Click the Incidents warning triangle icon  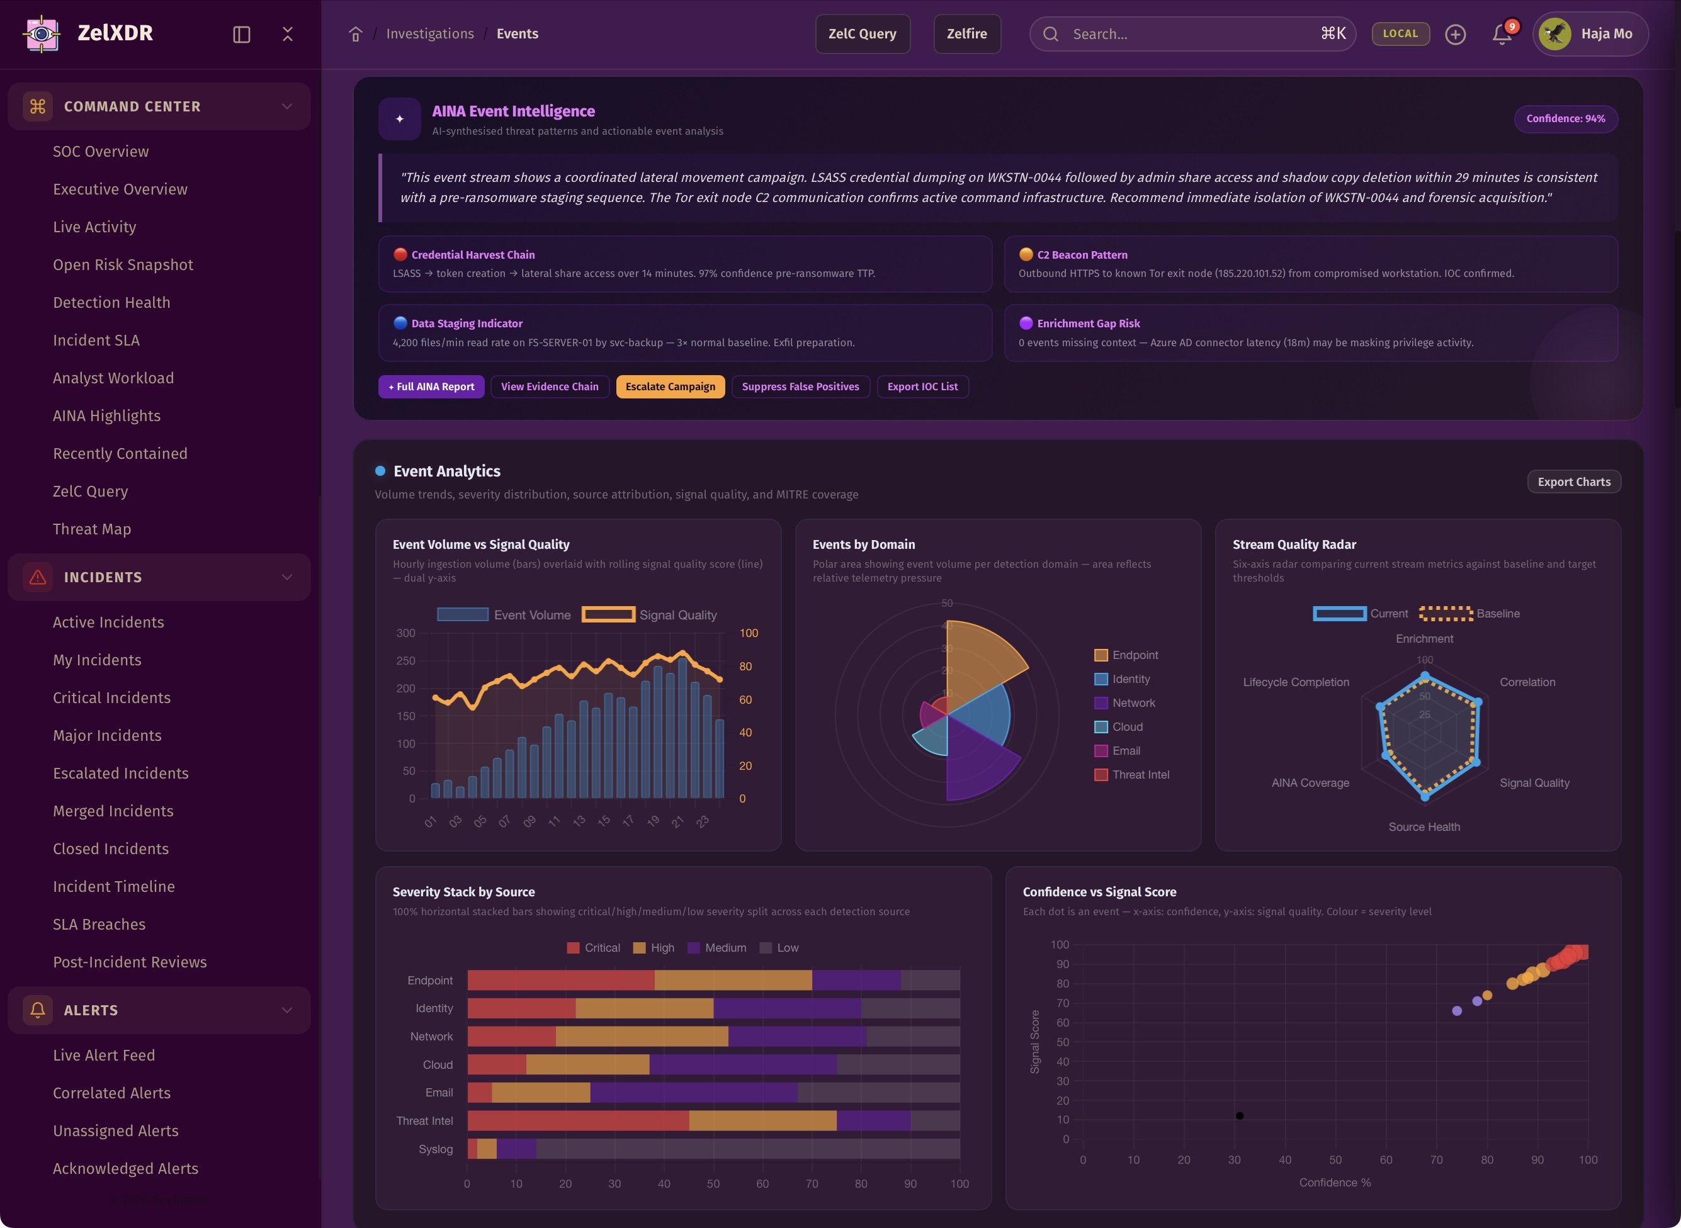click(38, 578)
